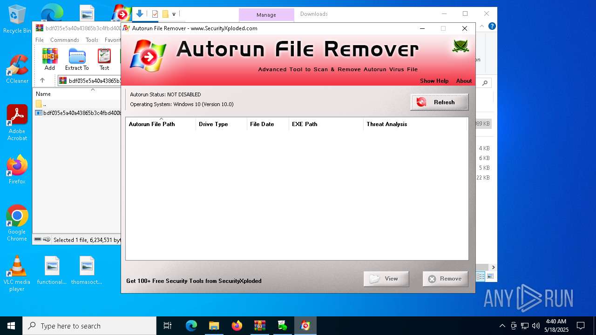596x335 pixels.
Task: Click the Explorer quick access down arrow icon
Action: pyautogui.click(x=140, y=14)
